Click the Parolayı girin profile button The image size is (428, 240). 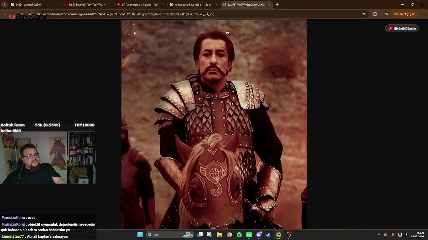coord(405,14)
